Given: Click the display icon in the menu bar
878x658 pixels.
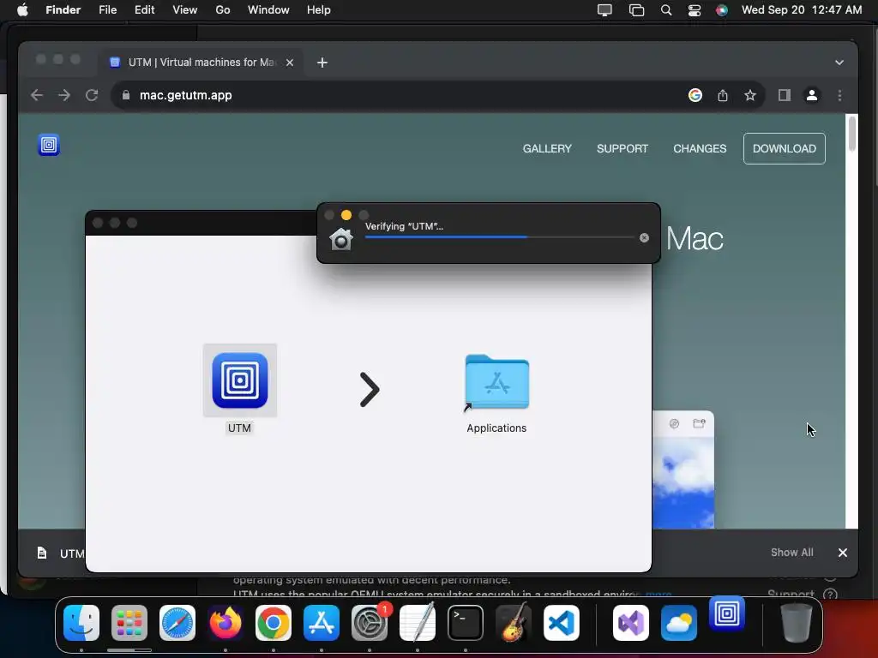Looking at the screenshot, I should point(604,10).
